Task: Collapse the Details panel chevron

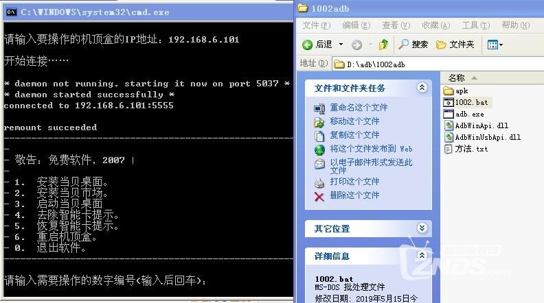Action: coord(422,256)
